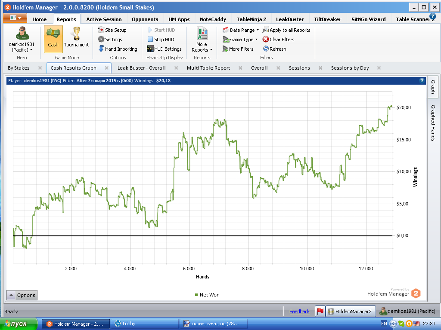441x330 pixels.
Task: Expand the More Reports dropdown arrow
Action: [211, 50]
